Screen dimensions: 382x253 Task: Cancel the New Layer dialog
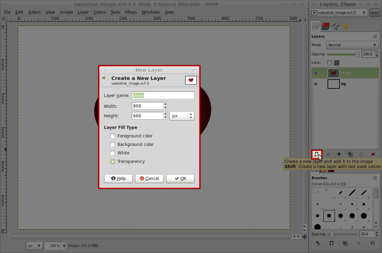tap(149, 178)
